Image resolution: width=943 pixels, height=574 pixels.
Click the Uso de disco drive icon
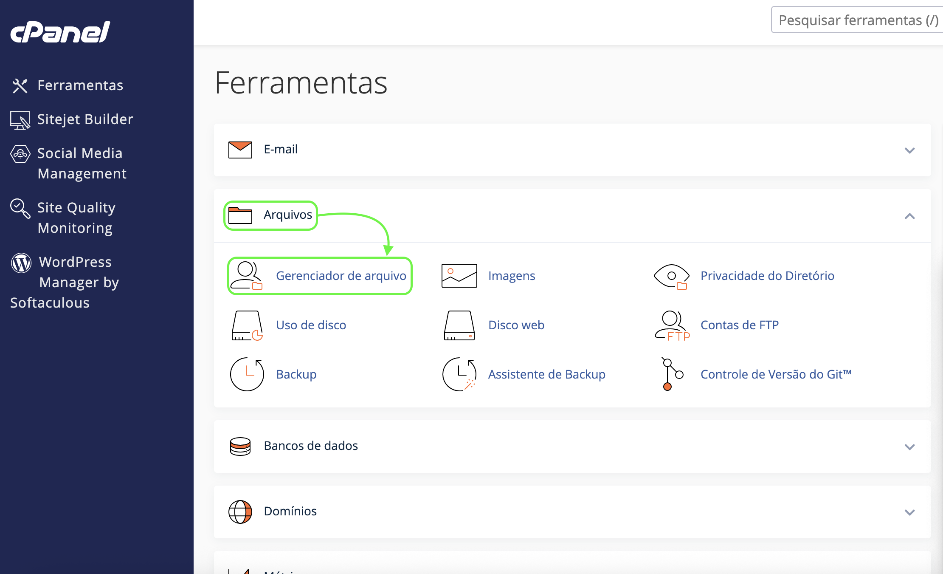[x=247, y=325]
